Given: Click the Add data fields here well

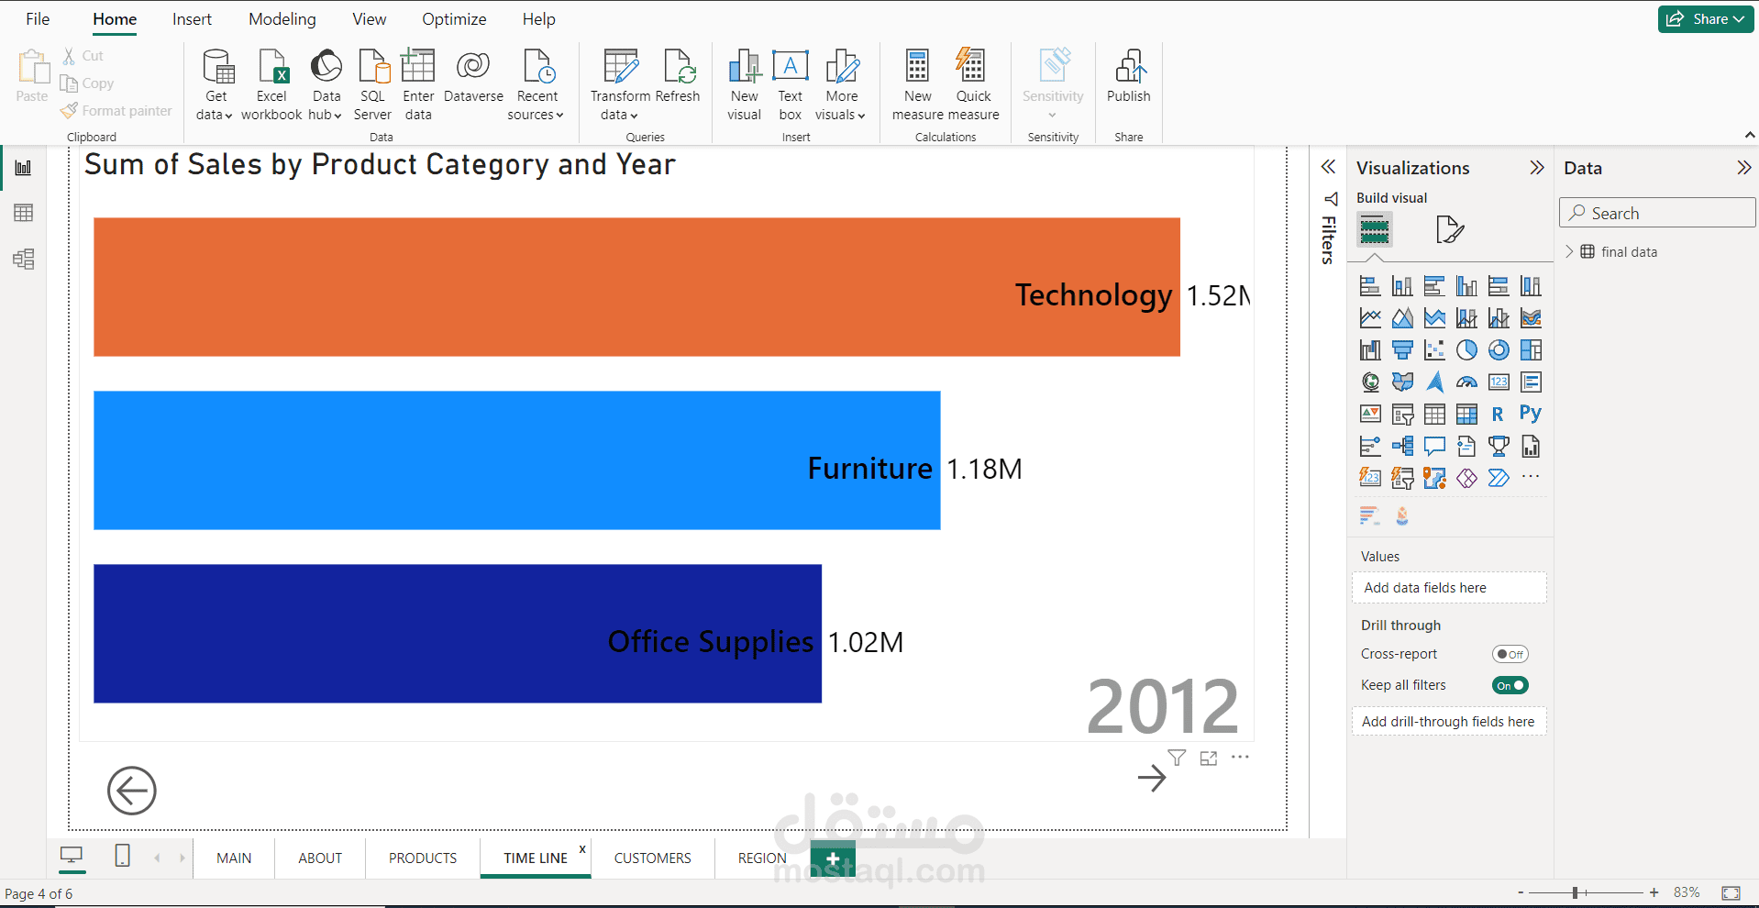Looking at the screenshot, I should [1449, 588].
